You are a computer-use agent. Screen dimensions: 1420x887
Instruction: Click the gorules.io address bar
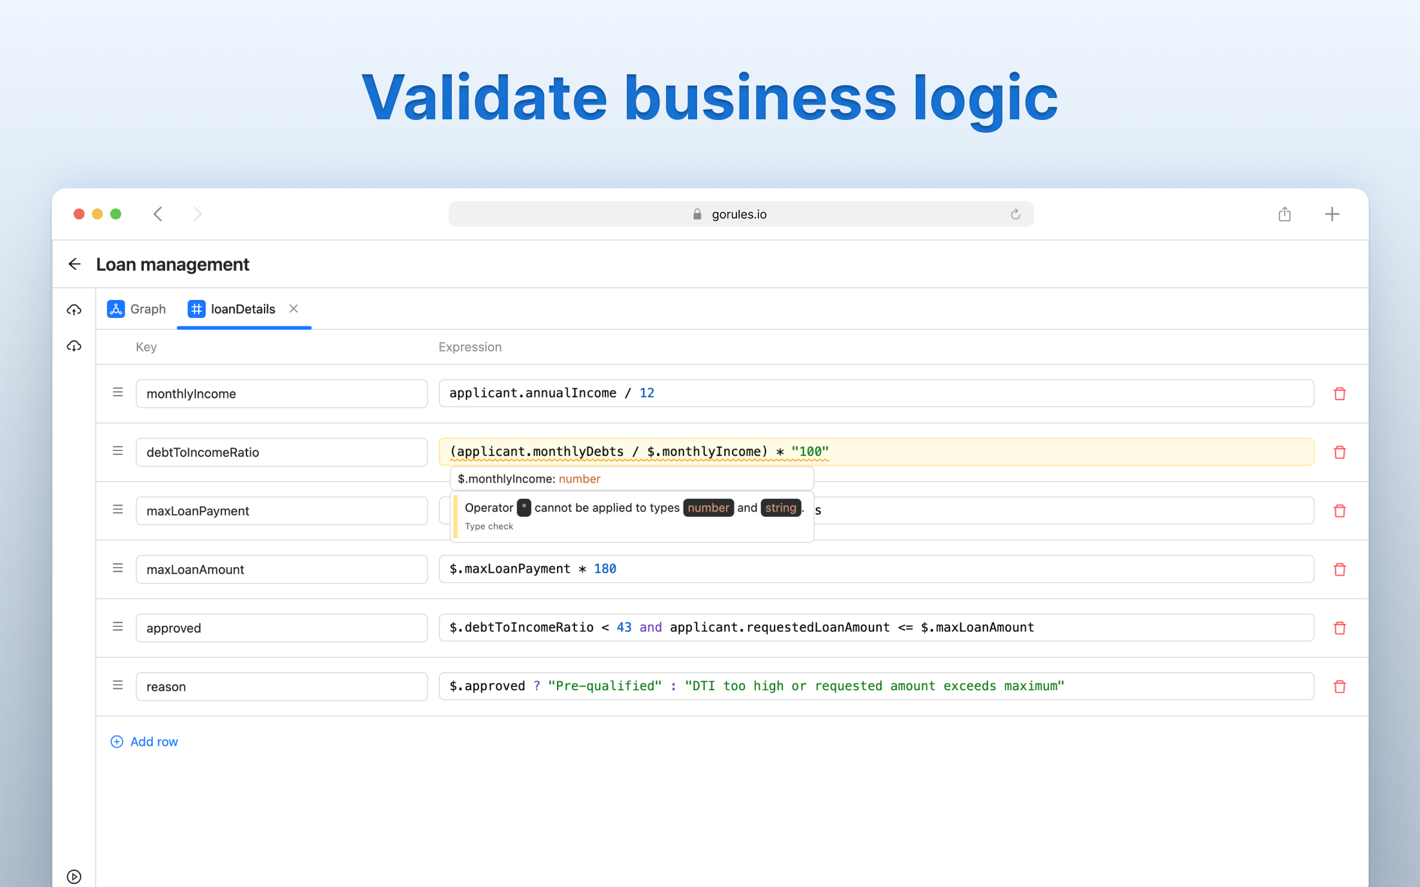[740, 214]
